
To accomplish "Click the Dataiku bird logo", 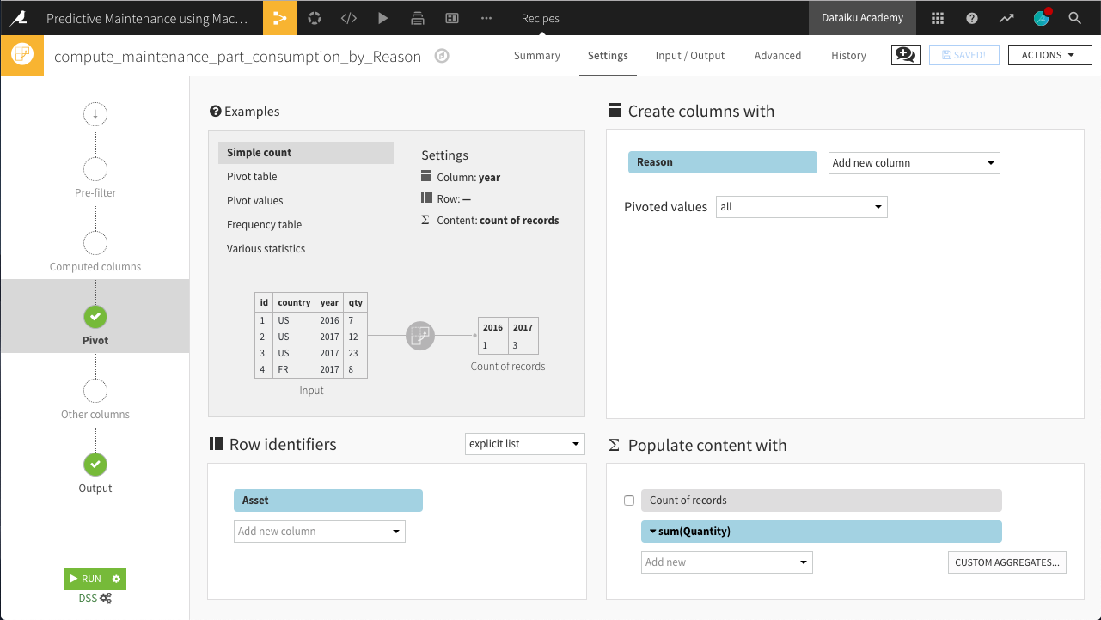I will tap(18, 18).
